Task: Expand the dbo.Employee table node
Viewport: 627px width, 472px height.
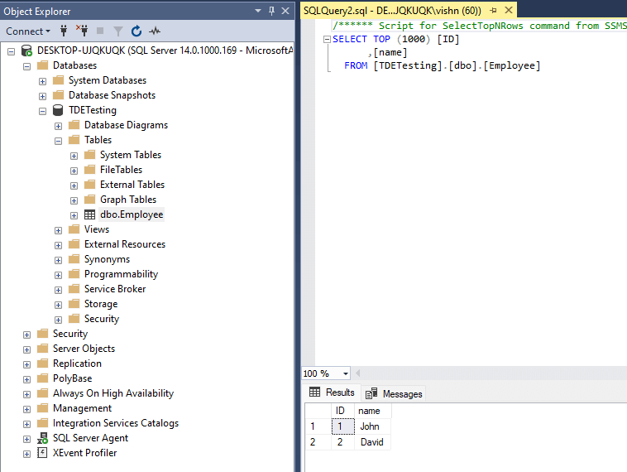Action: pos(74,214)
